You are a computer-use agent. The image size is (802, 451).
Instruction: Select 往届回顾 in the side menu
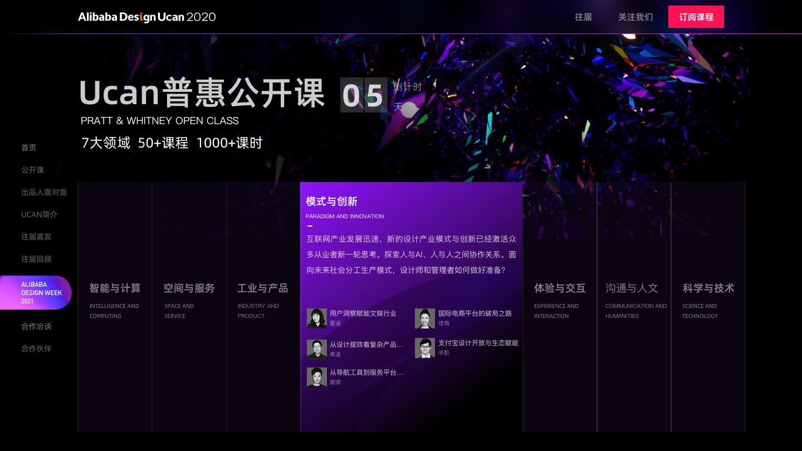(x=36, y=259)
